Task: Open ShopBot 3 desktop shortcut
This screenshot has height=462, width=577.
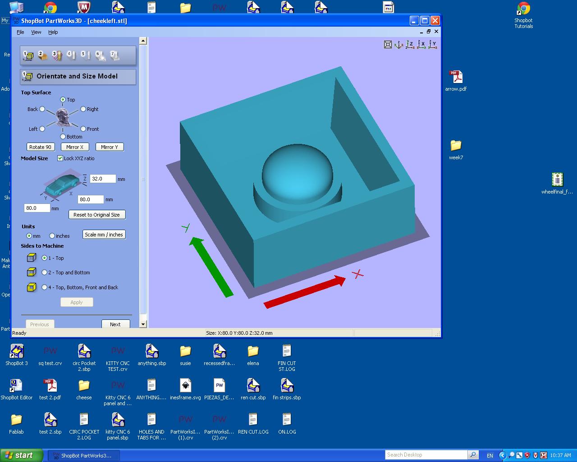Action: coord(17,355)
